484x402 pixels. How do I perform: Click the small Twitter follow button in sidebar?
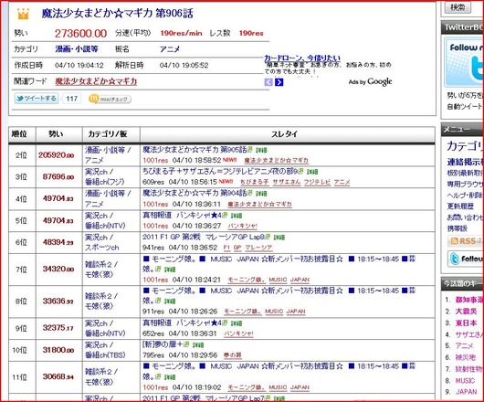(466, 259)
